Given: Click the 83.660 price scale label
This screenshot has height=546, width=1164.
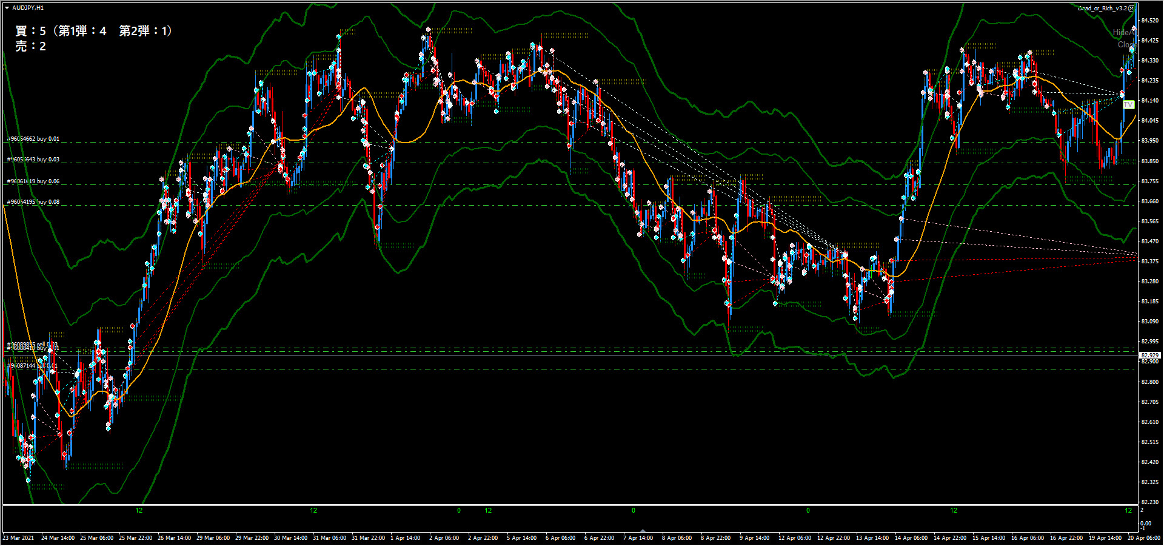Looking at the screenshot, I should (1149, 201).
